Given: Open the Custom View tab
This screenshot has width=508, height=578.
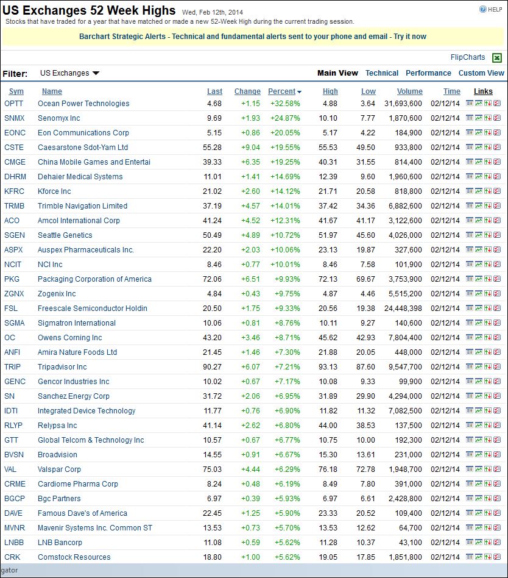Looking at the screenshot, I should point(481,73).
